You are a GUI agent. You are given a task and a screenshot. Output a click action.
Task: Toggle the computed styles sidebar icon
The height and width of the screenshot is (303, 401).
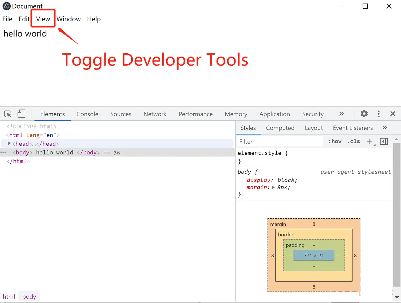pyautogui.click(x=384, y=141)
